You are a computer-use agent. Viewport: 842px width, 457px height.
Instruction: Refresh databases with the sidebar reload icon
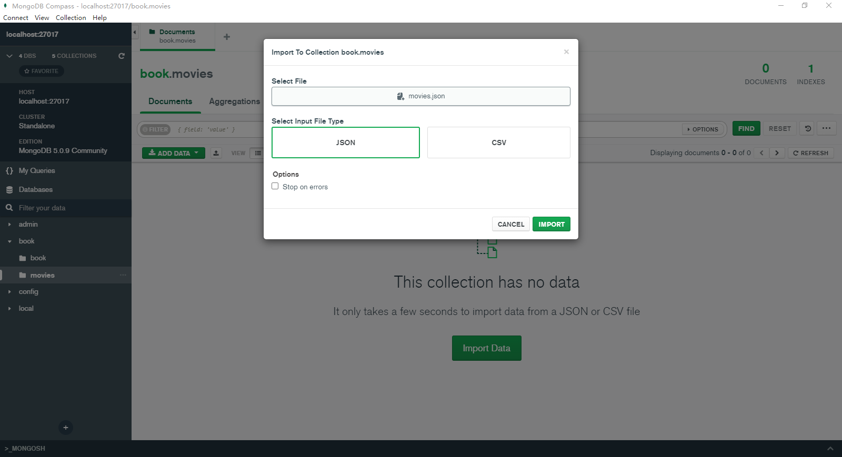[122, 56]
